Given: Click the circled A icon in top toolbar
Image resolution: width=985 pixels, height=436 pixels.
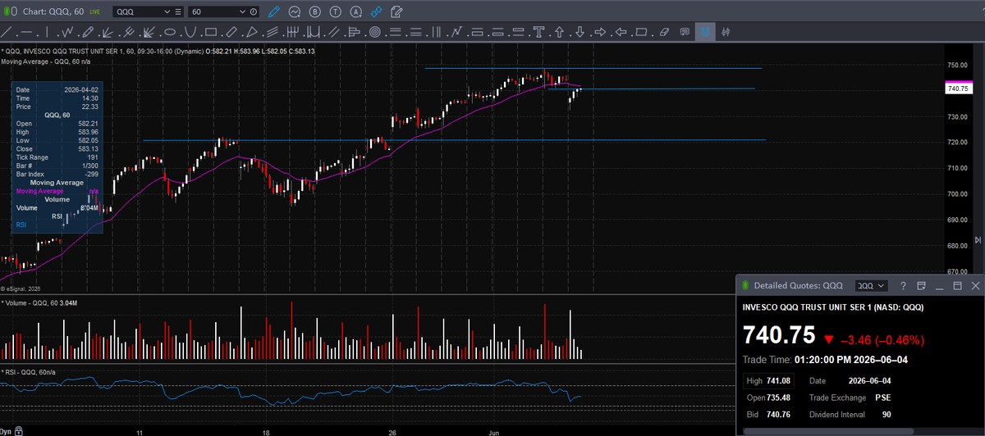Looking at the screenshot, I should (x=355, y=11).
